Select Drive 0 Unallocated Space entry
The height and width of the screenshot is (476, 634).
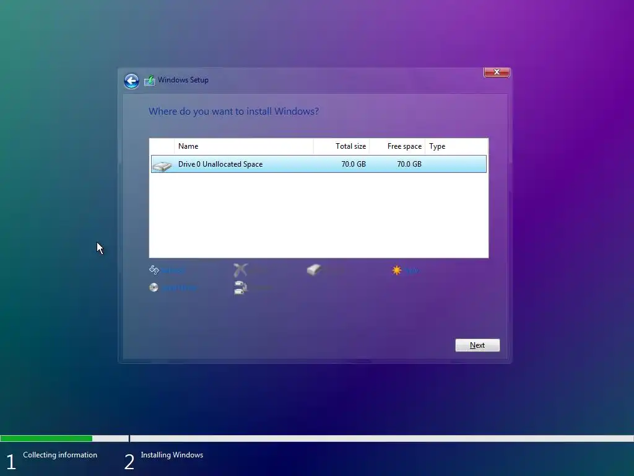[x=319, y=164]
